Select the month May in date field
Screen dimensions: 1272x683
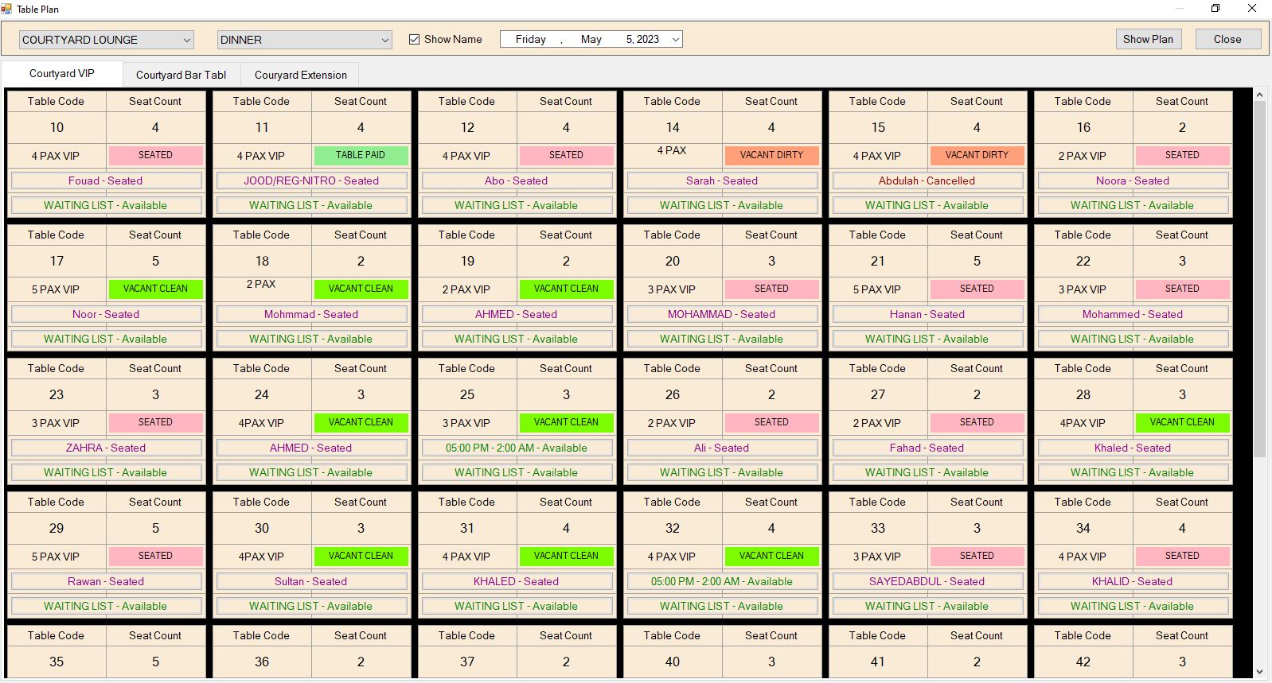(591, 39)
